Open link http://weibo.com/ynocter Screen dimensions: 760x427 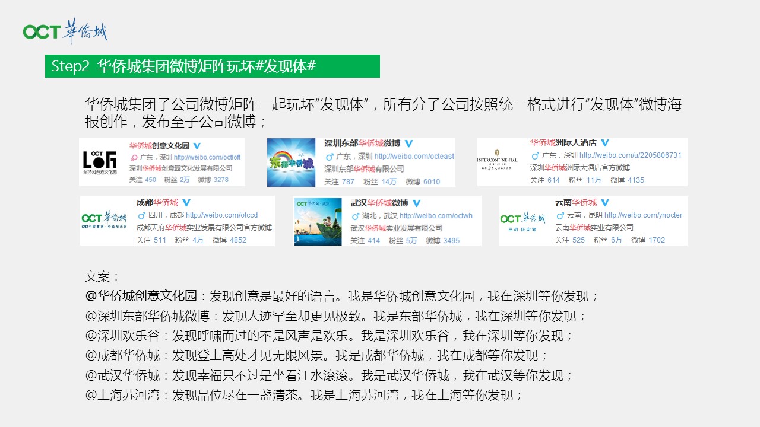coord(643,215)
